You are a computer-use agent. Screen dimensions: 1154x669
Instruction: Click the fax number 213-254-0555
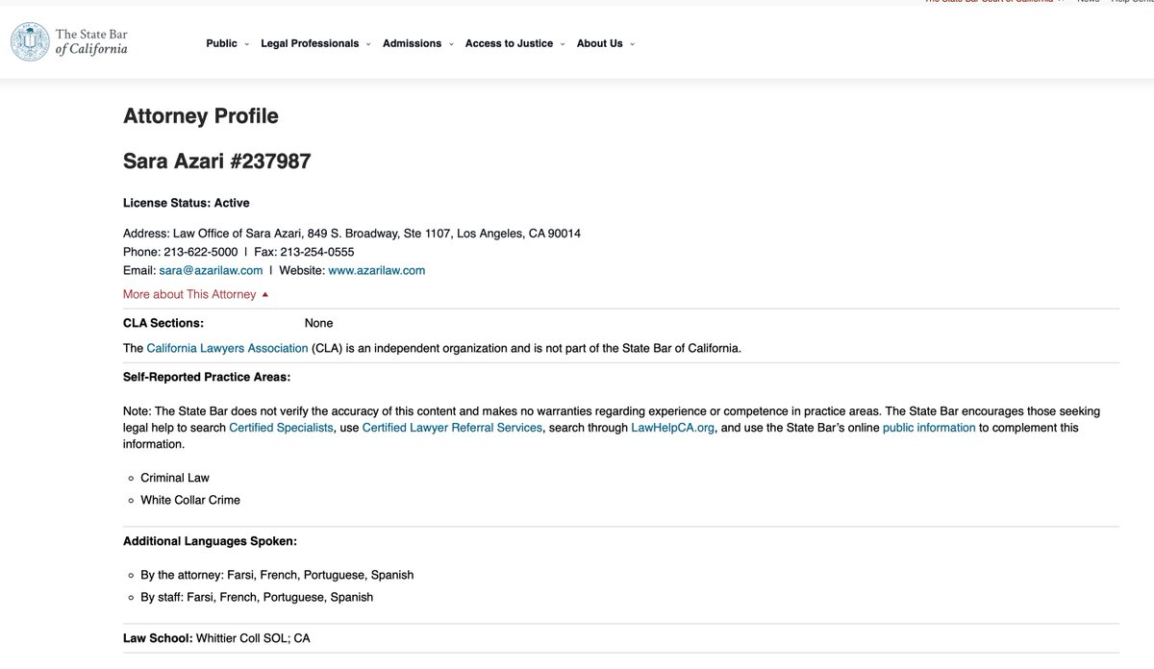pos(316,252)
